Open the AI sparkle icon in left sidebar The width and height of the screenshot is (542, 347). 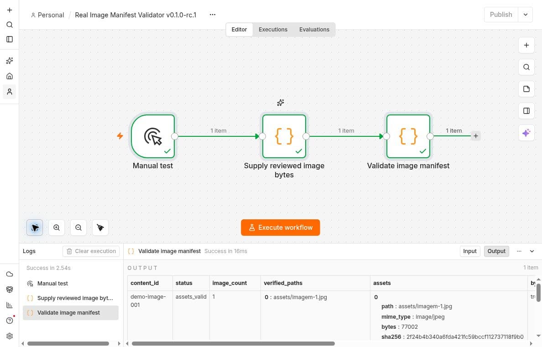(10, 61)
